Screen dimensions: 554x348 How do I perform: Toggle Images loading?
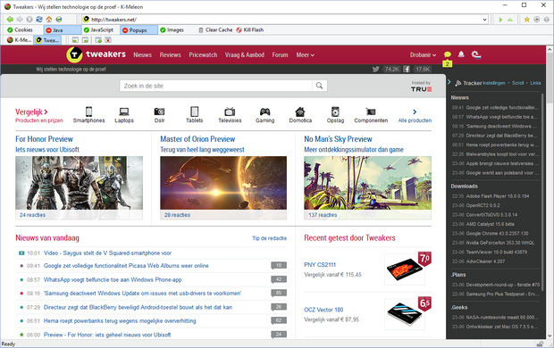click(x=172, y=30)
